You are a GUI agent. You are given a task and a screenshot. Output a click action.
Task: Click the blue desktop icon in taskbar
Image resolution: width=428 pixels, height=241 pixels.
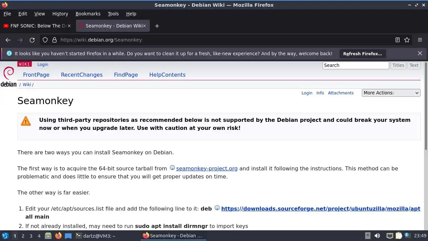tap(68, 236)
